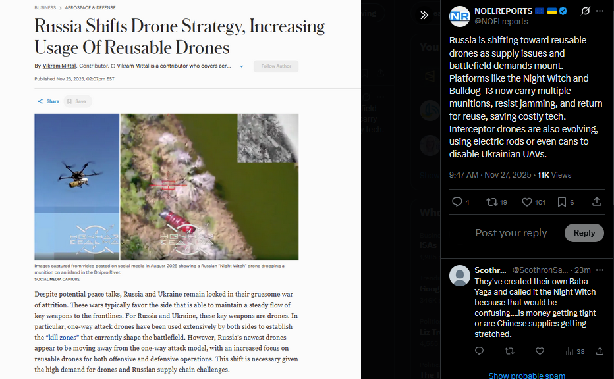Image resolution: width=614 pixels, height=379 pixels.
Task: Open more options on Scothron reply
Action: 600,270
